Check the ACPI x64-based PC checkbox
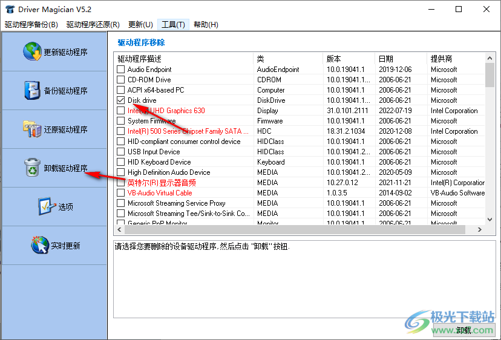Screen dimensions: 501x340 point(121,90)
